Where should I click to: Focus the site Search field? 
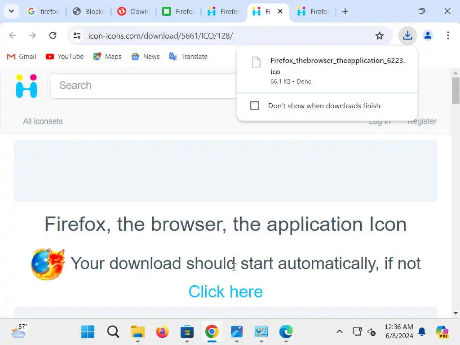pyautogui.click(x=144, y=86)
